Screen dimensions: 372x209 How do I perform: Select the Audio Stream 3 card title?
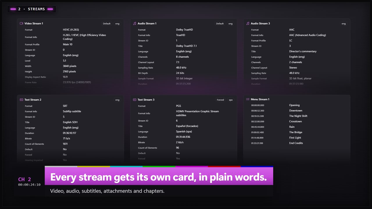pyautogui.click(x=260, y=24)
